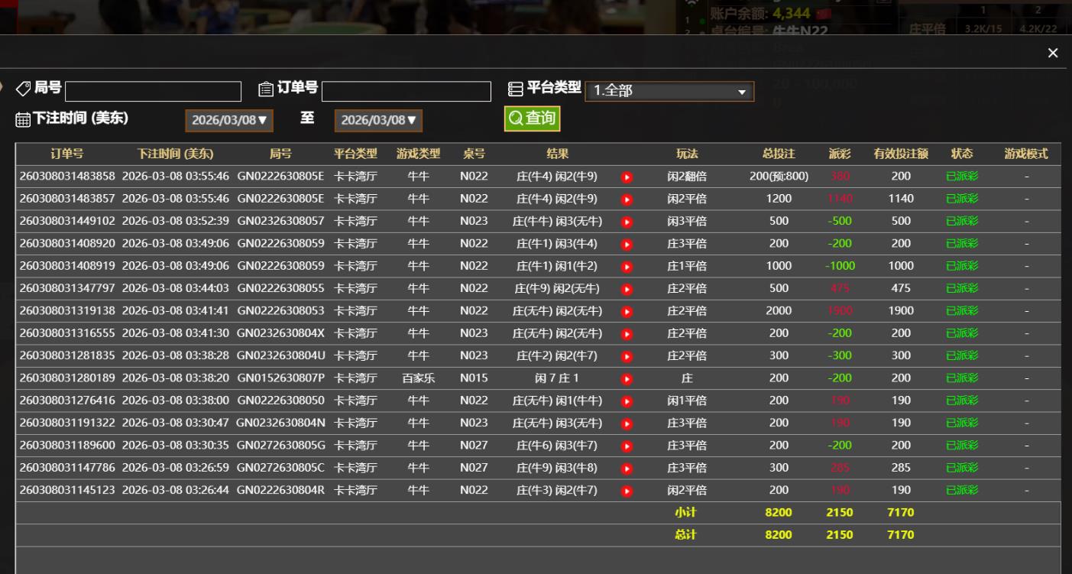Screen dimensions: 1072x574
Task: Focus the round number input field
Action: pos(153,92)
